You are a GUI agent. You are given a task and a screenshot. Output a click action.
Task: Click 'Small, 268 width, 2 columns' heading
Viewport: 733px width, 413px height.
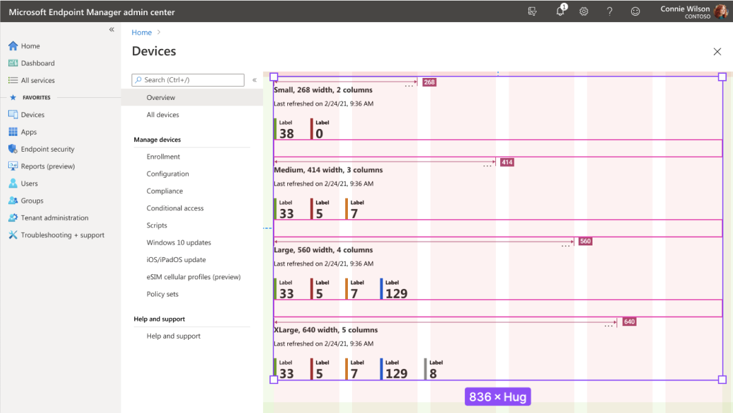tap(323, 90)
